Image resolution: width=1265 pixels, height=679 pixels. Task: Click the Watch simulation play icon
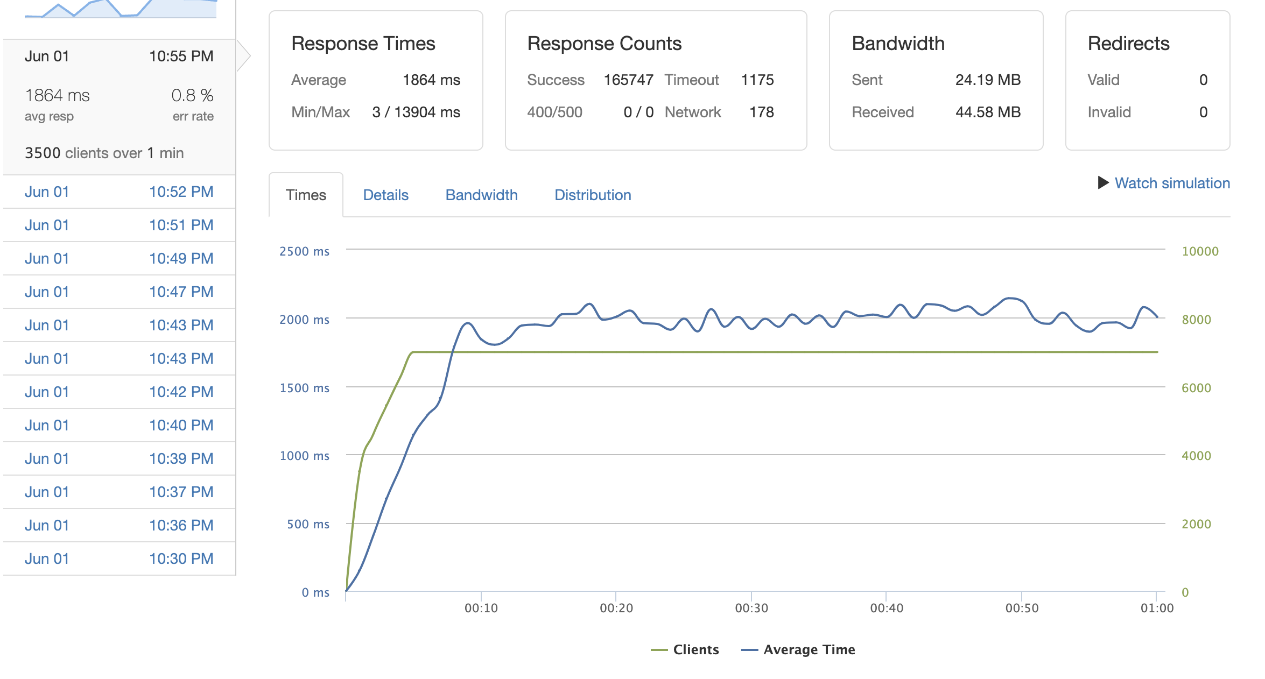pyautogui.click(x=1103, y=183)
